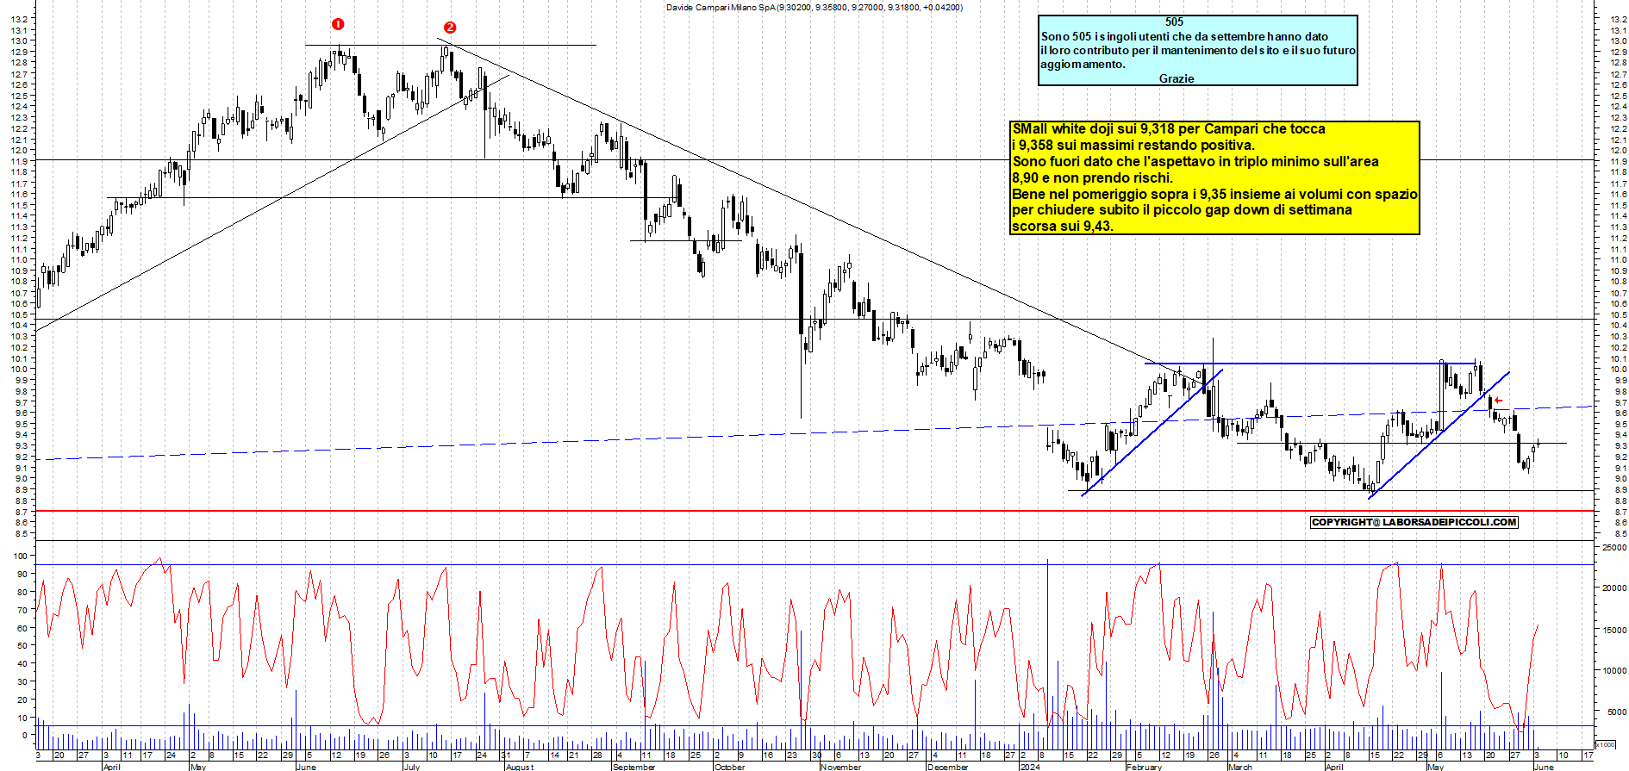This screenshot has width=1629, height=771.
Task: Select the chart title "Davide Campari Milano SpA"
Action: pyautogui.click(x=721, y=7)
